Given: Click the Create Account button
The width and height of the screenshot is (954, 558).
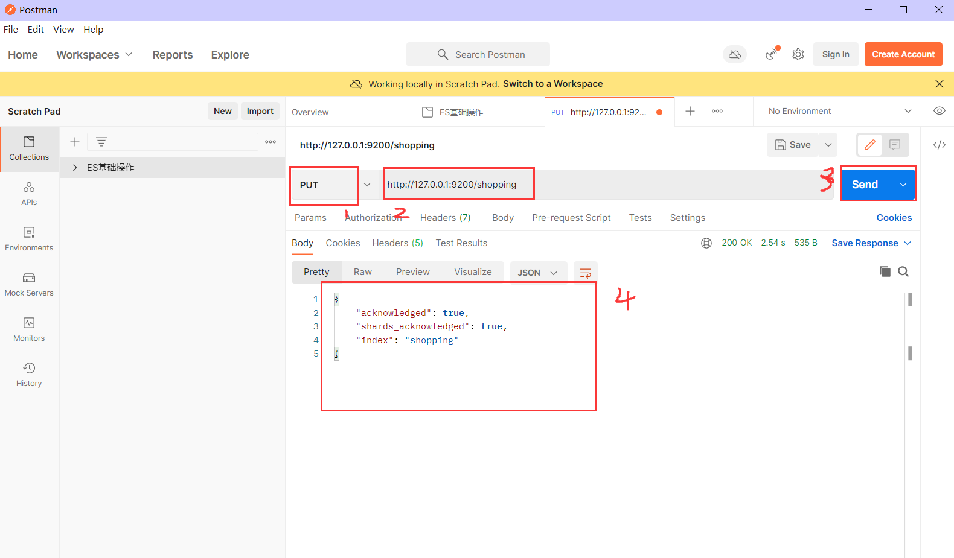Looking at the screenshot, I should tap(903, 54).
